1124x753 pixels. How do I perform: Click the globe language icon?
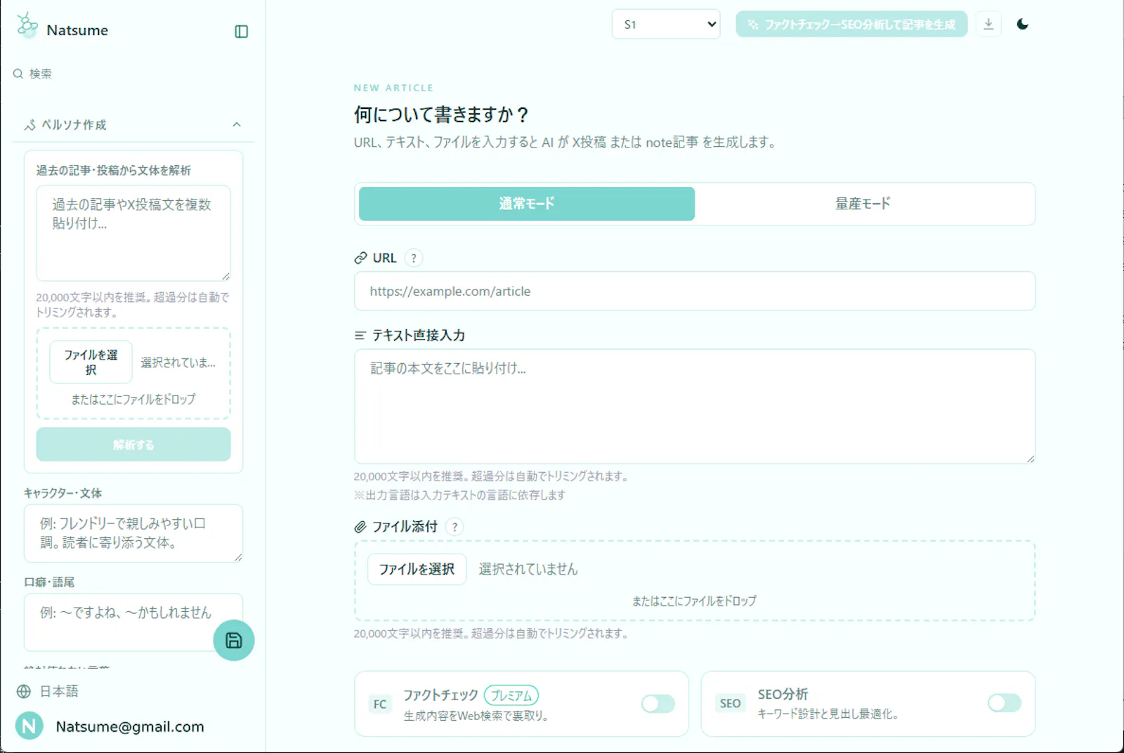pyautogui.click(x=24, y=691)
